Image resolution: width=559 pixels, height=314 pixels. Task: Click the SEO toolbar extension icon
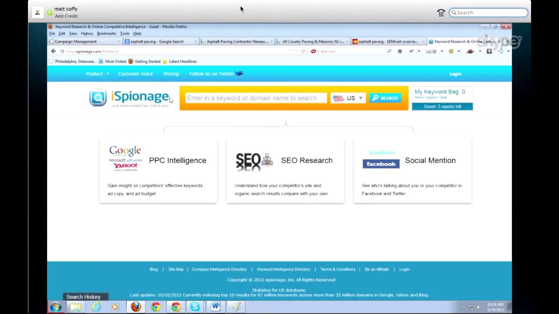pos(431,51)
